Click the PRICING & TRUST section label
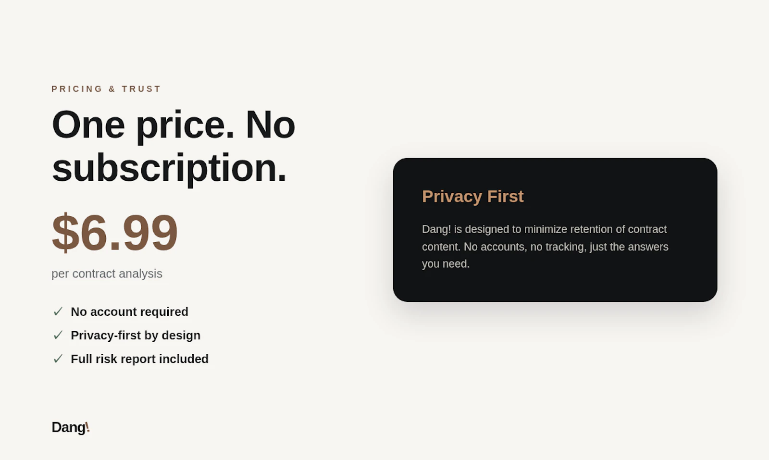This screenshot has height=460, width=769. click(x=106, y=89)
